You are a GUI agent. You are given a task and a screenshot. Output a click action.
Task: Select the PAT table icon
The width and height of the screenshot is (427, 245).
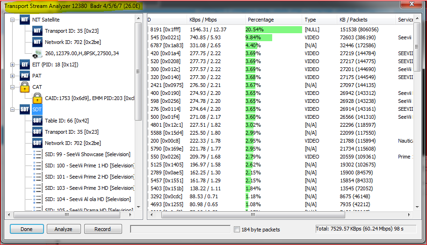coord(25,76)
